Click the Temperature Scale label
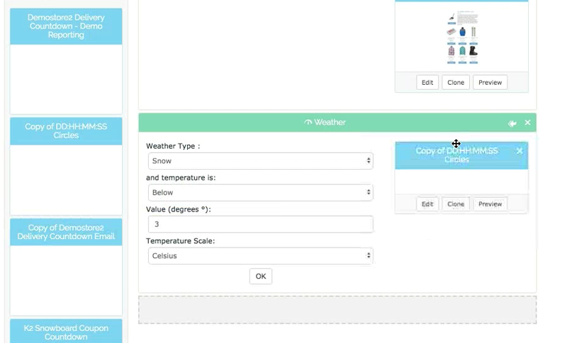This screenshot has height=343, width=567. (181, 241)
